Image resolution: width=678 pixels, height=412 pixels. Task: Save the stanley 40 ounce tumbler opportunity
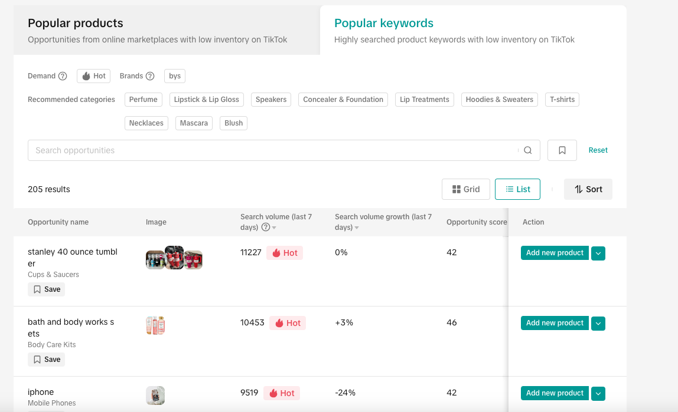47,289
